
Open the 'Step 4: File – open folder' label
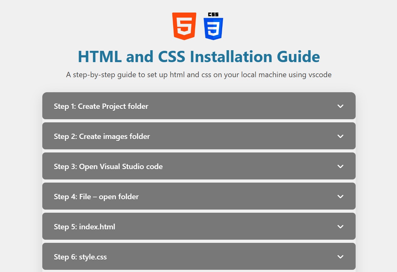click(96, 197)
